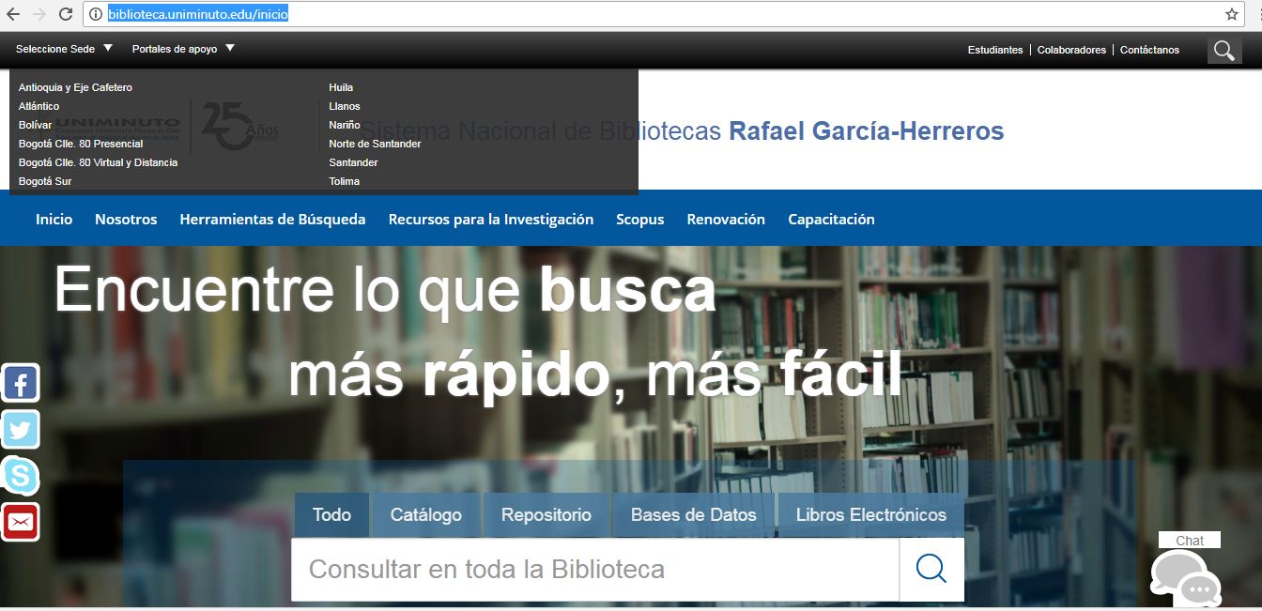Image resolution: width=1262 pixels, height=611 pixels.
Task: Open Scopus navigation item
Action: pyautogui.click(x=640, y=219)
